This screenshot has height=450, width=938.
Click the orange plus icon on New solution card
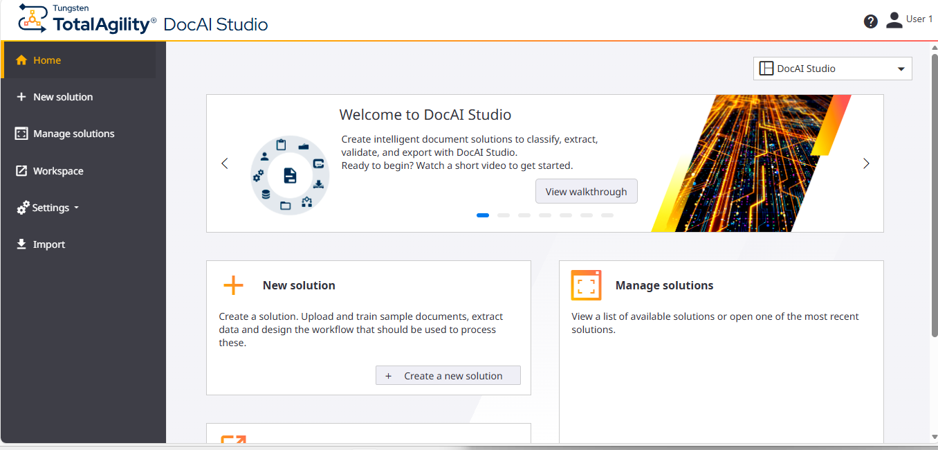(232, 285)
